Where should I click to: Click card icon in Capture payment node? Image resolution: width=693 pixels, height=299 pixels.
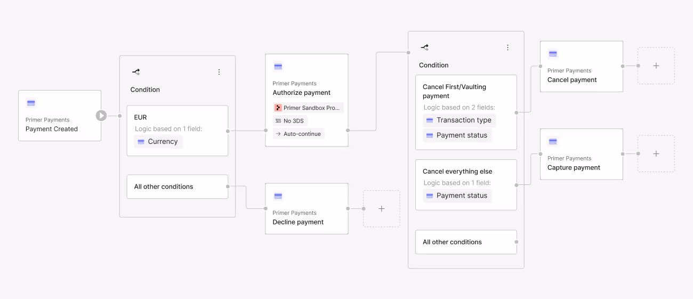553,141
